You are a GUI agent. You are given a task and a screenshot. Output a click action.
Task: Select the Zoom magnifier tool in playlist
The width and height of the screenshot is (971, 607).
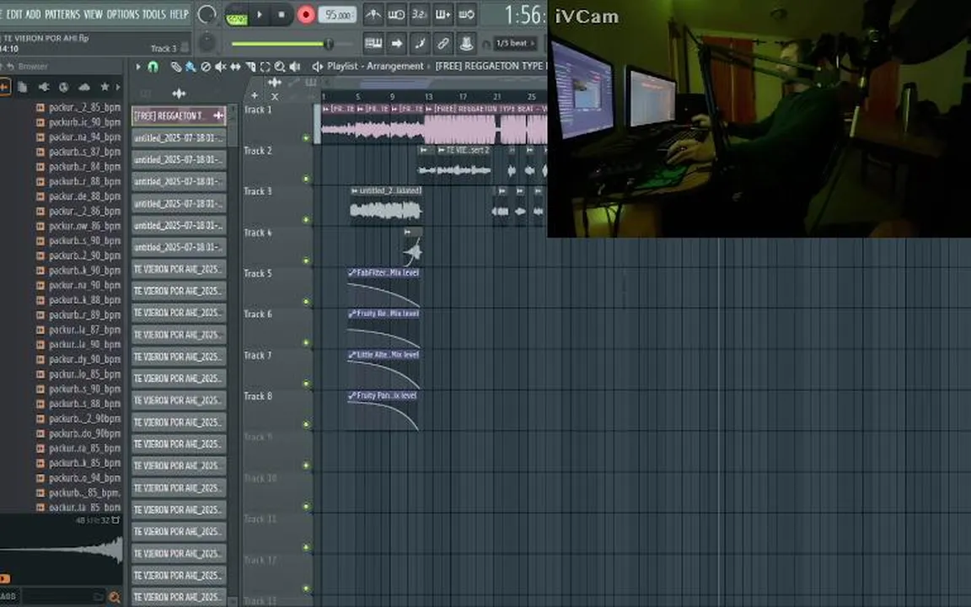pos(280,67)
